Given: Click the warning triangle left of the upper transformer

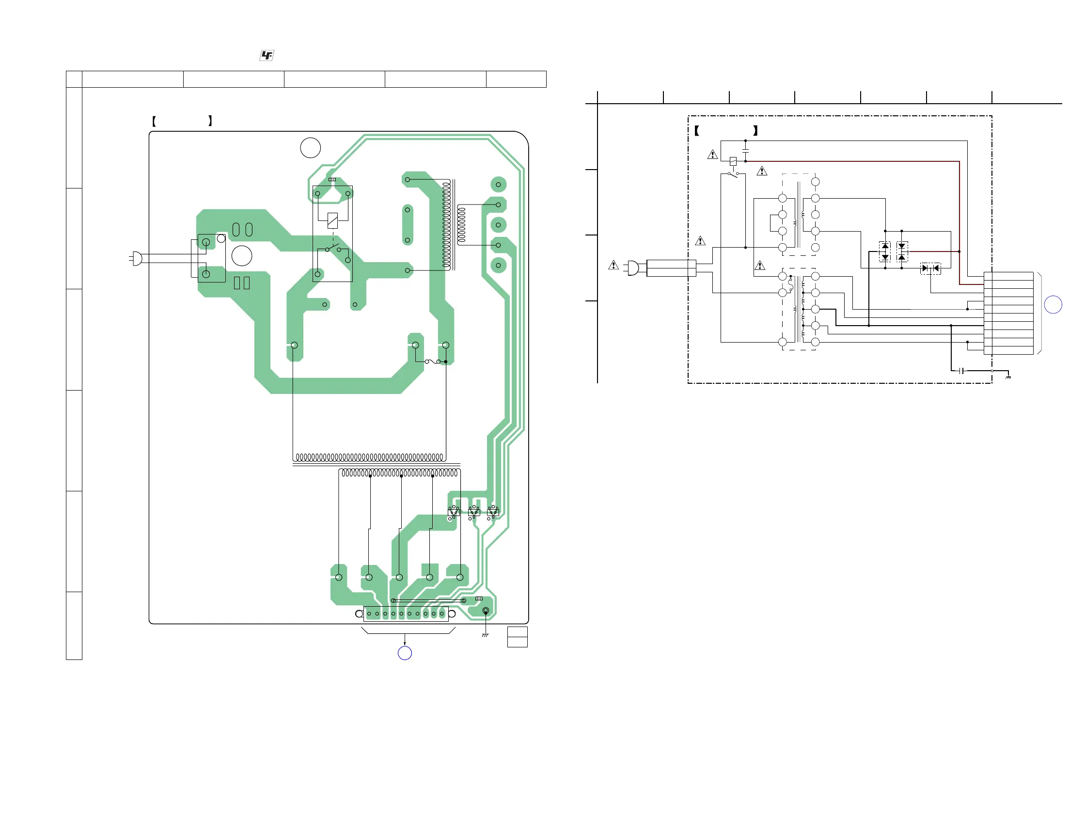Looking at the screenshot, I should click(x=700, y=241).
